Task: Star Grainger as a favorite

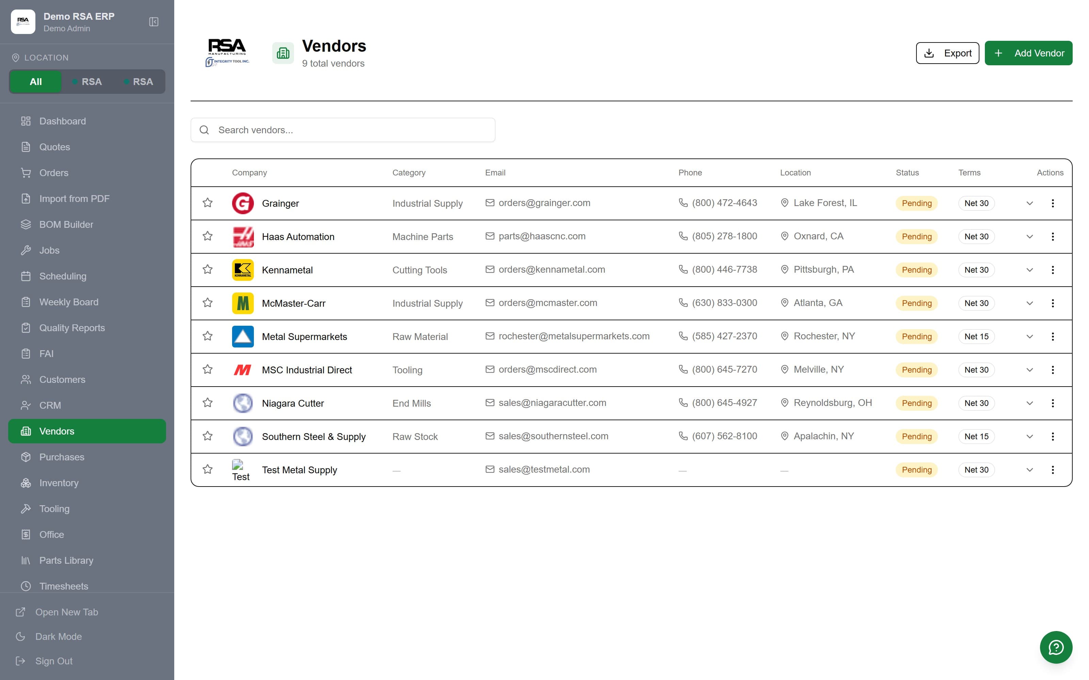Action: [x=208, y=203]
